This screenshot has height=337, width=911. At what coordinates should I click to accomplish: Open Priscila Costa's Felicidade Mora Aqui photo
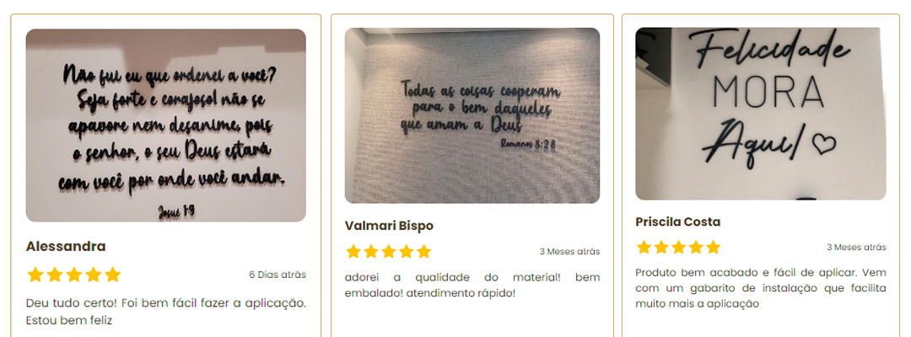(761, 114)
